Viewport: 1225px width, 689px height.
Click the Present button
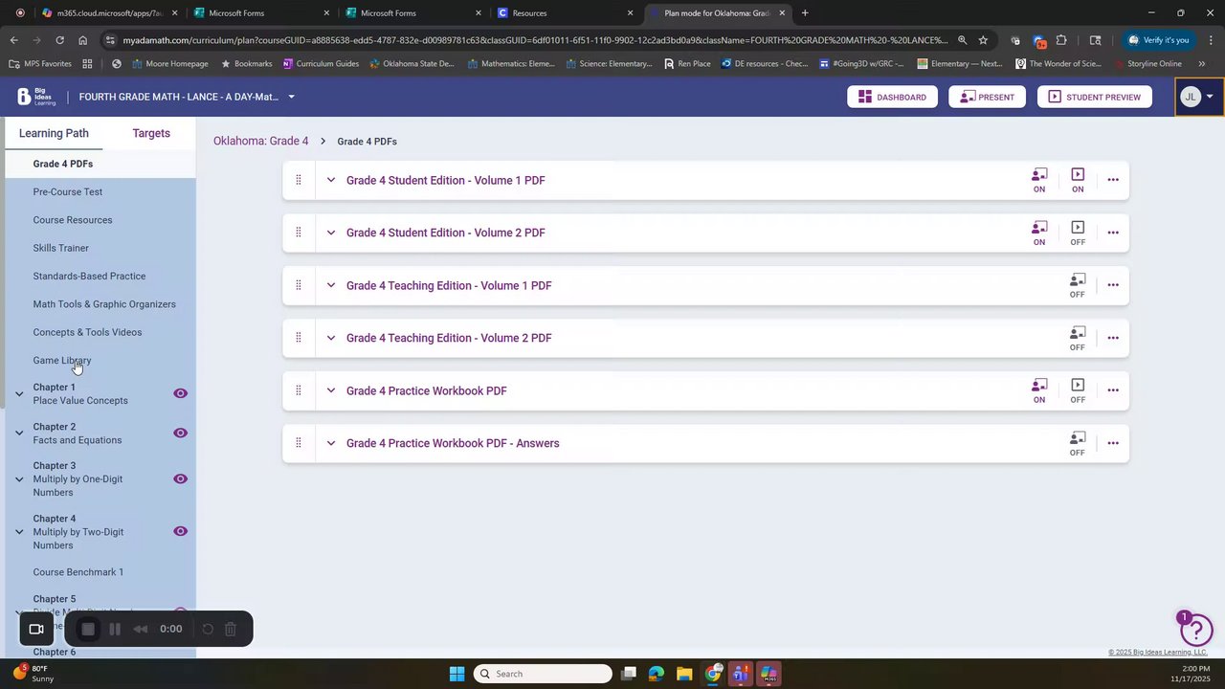click(987, 97)
